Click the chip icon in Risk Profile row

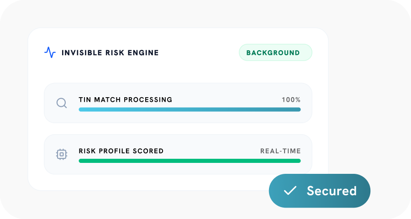tap(62, 154)
